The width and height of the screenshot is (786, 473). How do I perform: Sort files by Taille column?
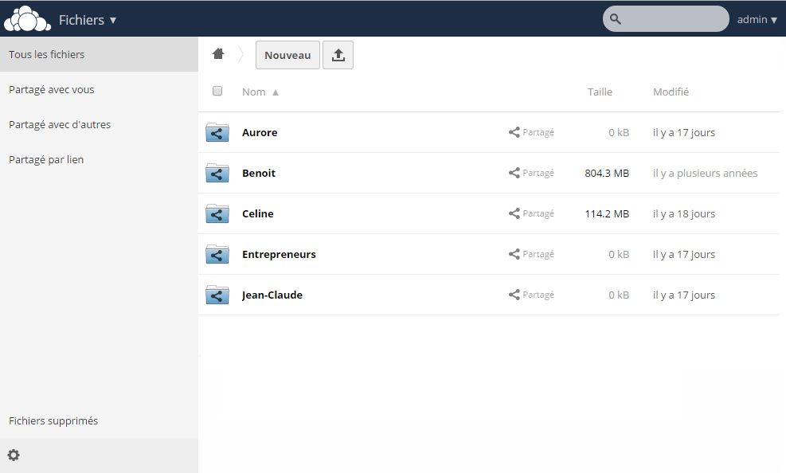pos(600,92)
